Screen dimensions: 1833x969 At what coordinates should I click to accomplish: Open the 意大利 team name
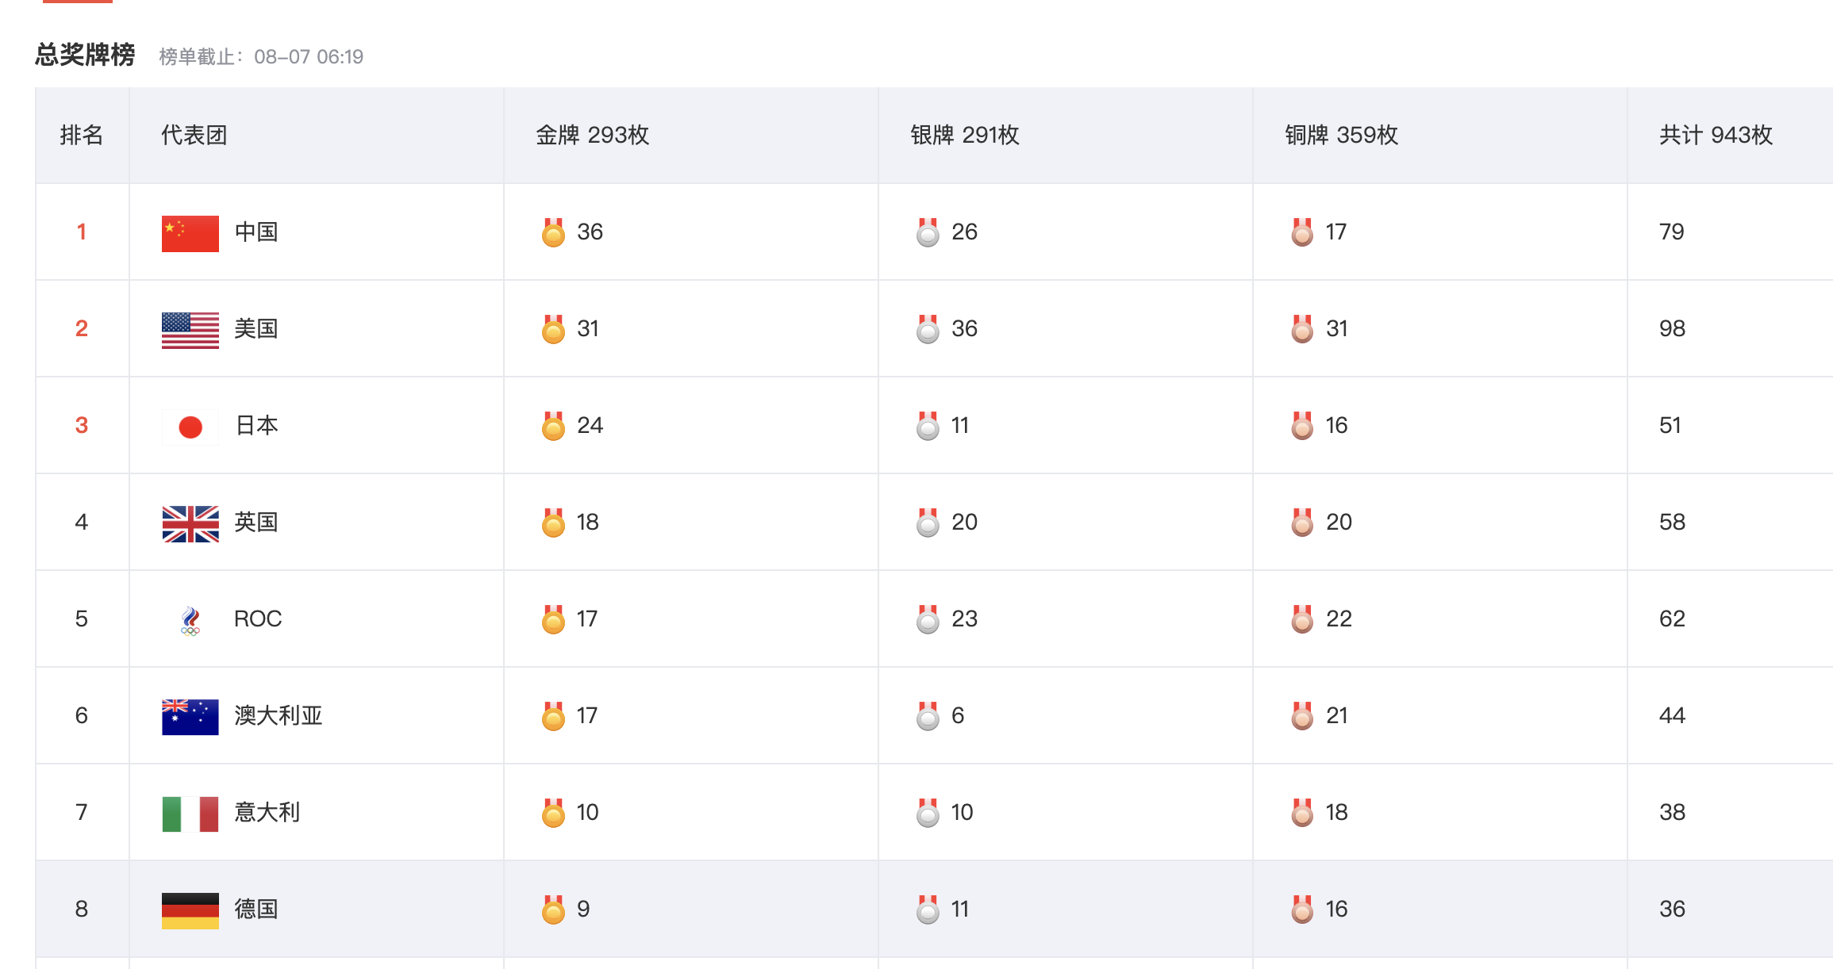267,813
